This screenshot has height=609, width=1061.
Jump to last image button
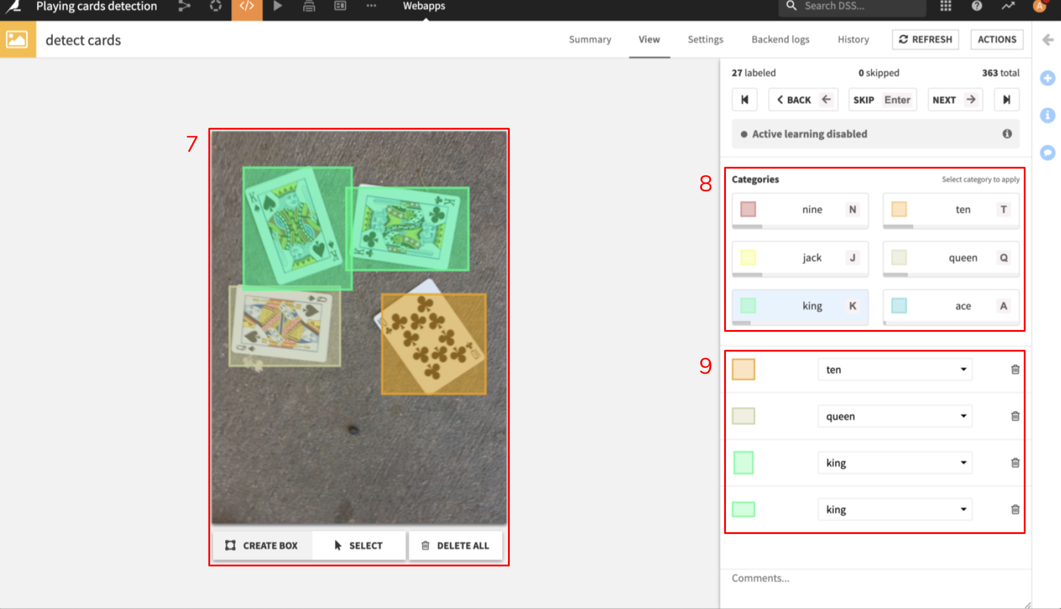[x=1007, y=100]
